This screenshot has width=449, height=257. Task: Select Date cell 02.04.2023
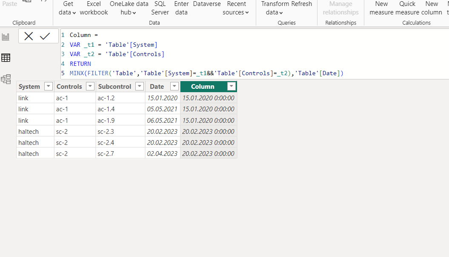tap(162, 153)
